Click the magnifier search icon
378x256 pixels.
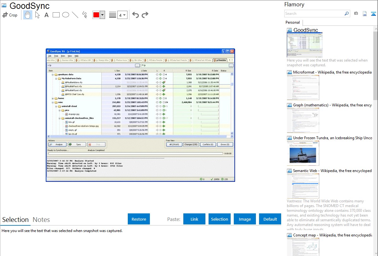click(346, 14)
